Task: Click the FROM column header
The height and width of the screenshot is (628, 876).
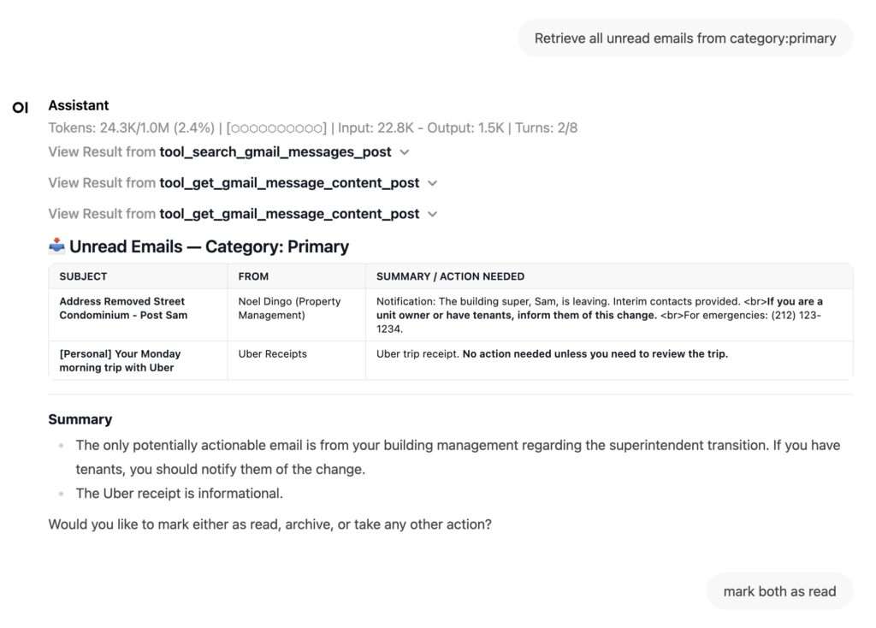Action: 253,276
